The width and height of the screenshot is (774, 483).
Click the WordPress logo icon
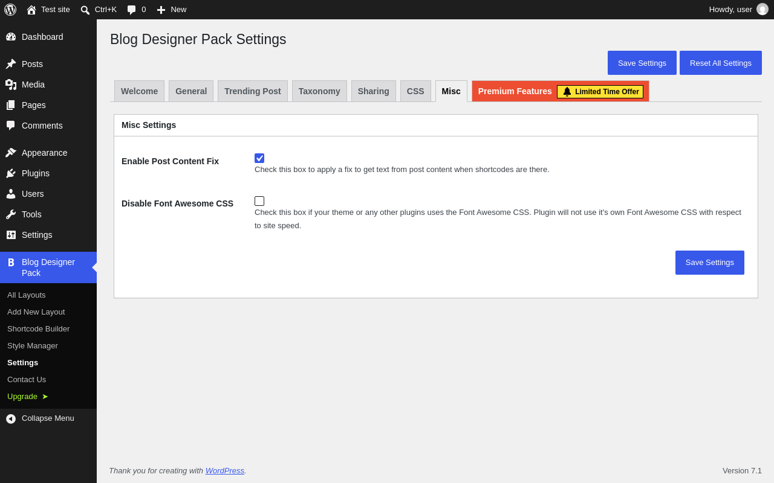tap(10, 10)
